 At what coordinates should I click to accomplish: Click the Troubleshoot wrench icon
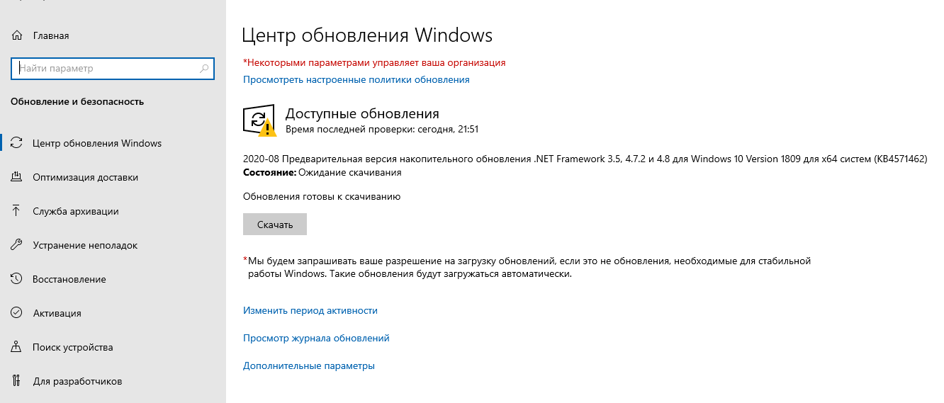(17, 245)
